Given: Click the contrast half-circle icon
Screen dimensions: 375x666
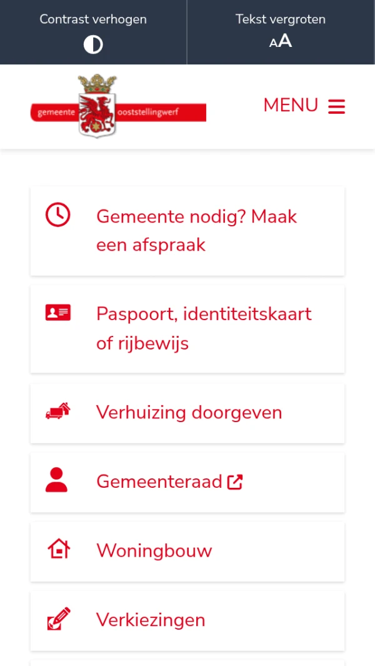Looking at the screenshot, I should [93, 44].
